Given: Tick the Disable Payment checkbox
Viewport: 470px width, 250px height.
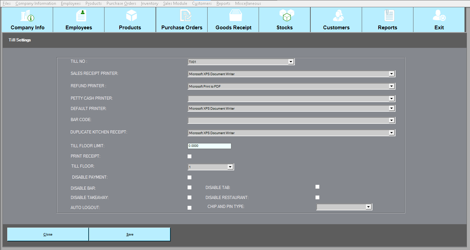Looking at the screenshot, I should (x=189, y=178).
